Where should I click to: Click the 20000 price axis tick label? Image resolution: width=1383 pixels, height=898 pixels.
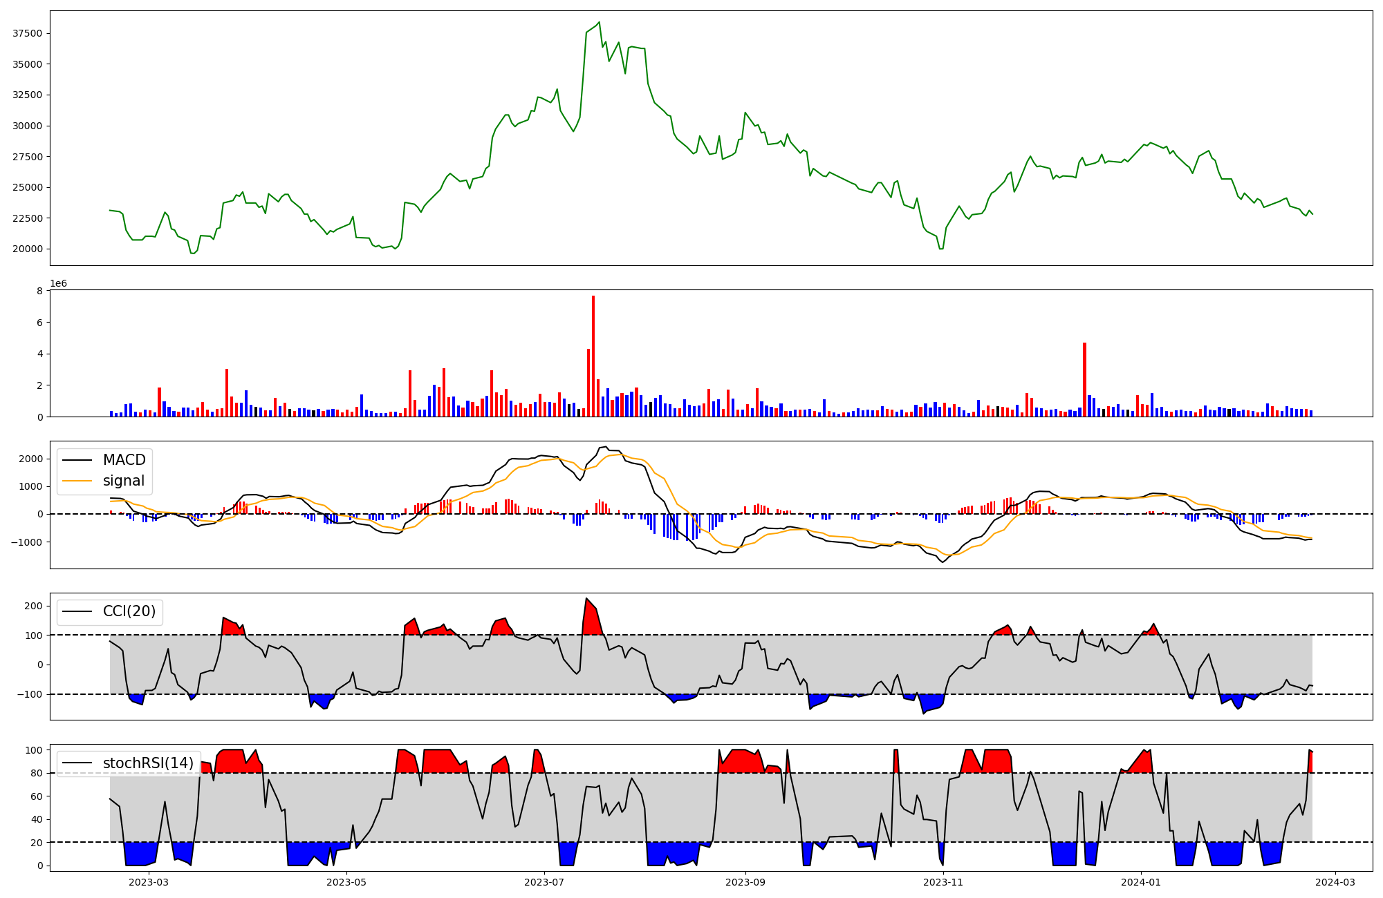click(x=28, y=249)
